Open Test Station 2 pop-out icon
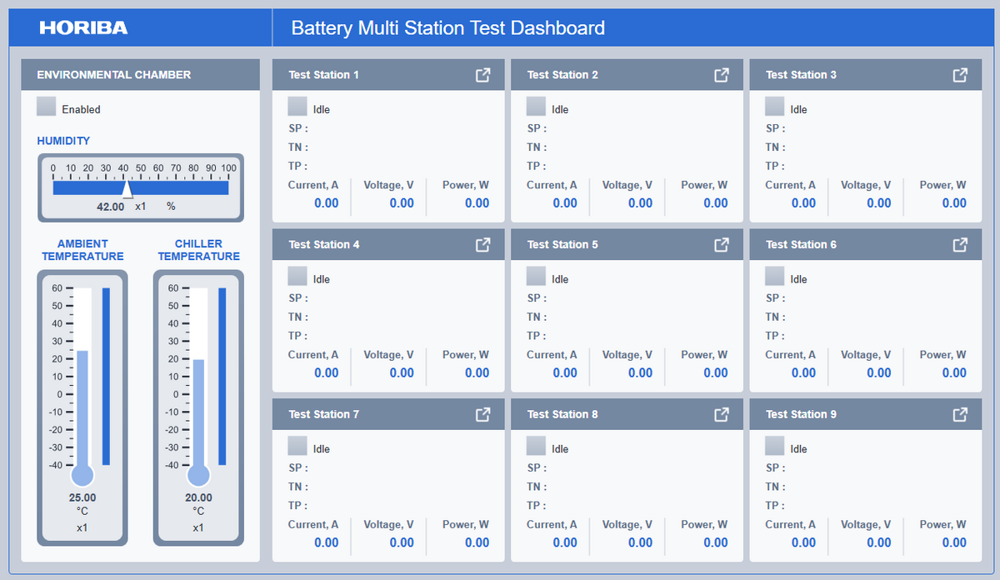 pos(722,75)
